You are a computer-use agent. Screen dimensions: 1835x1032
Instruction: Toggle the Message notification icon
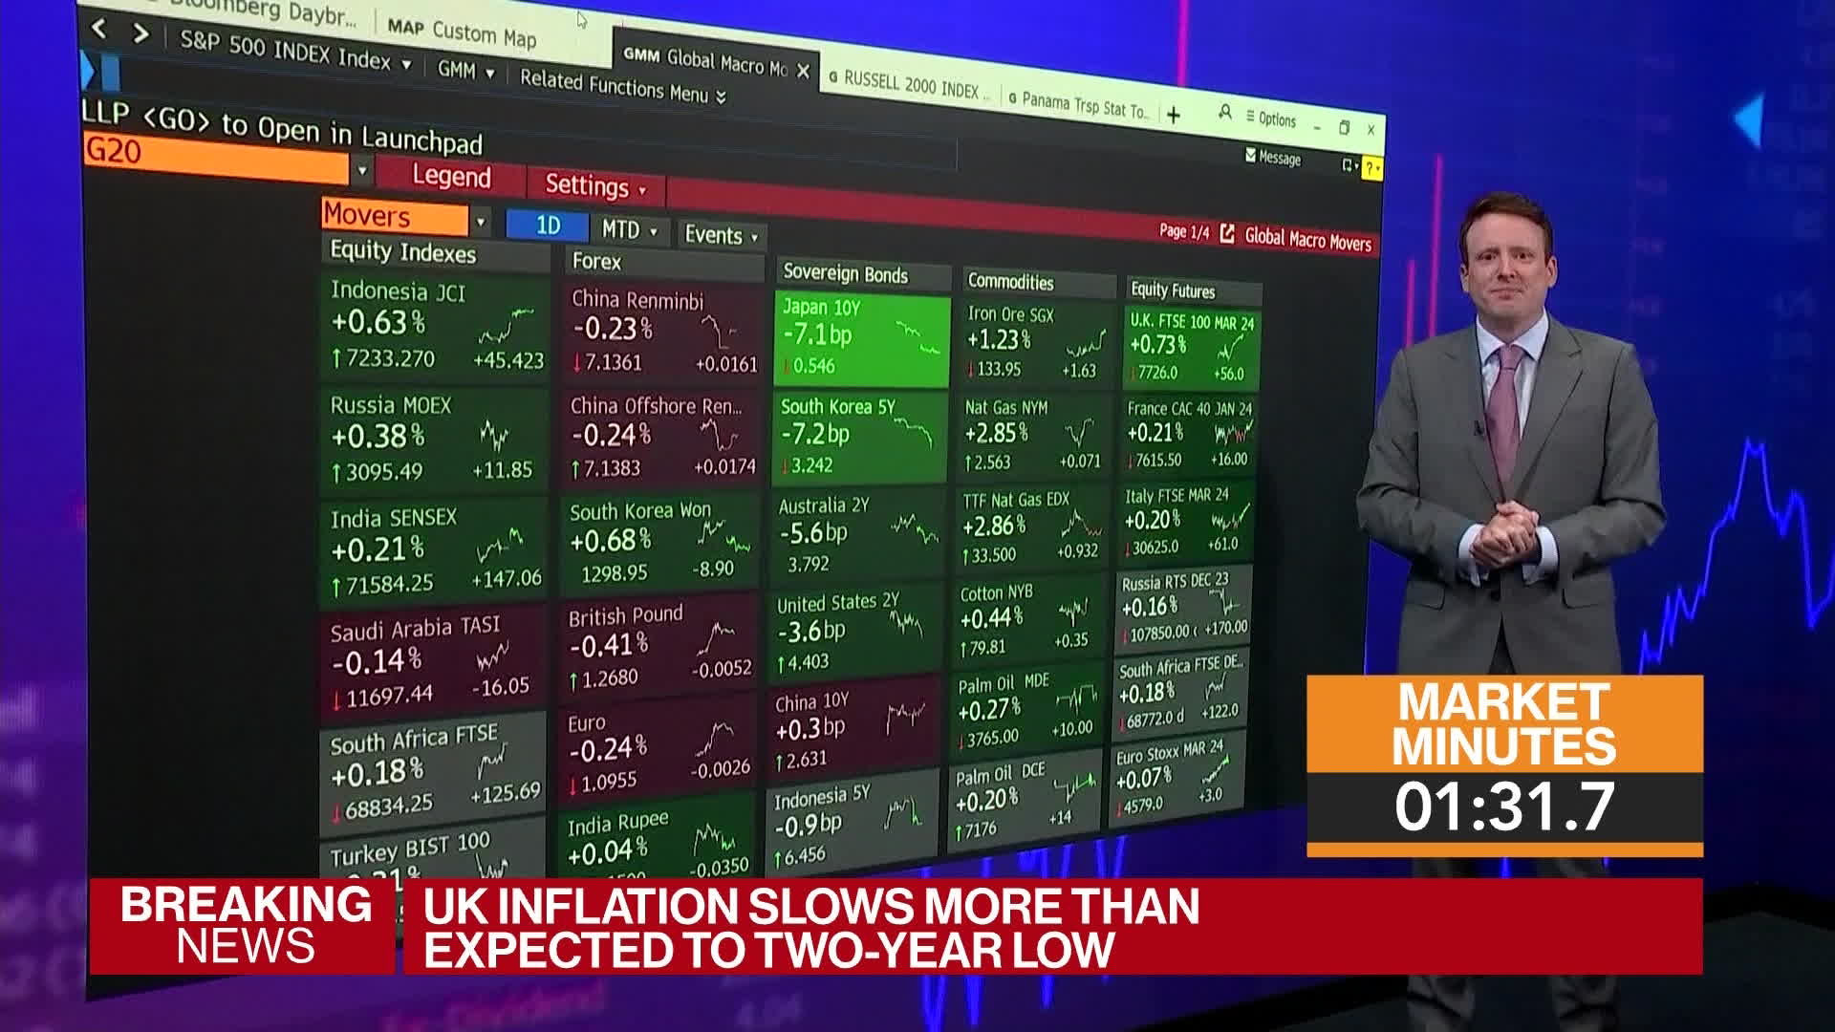point(1251,158)
